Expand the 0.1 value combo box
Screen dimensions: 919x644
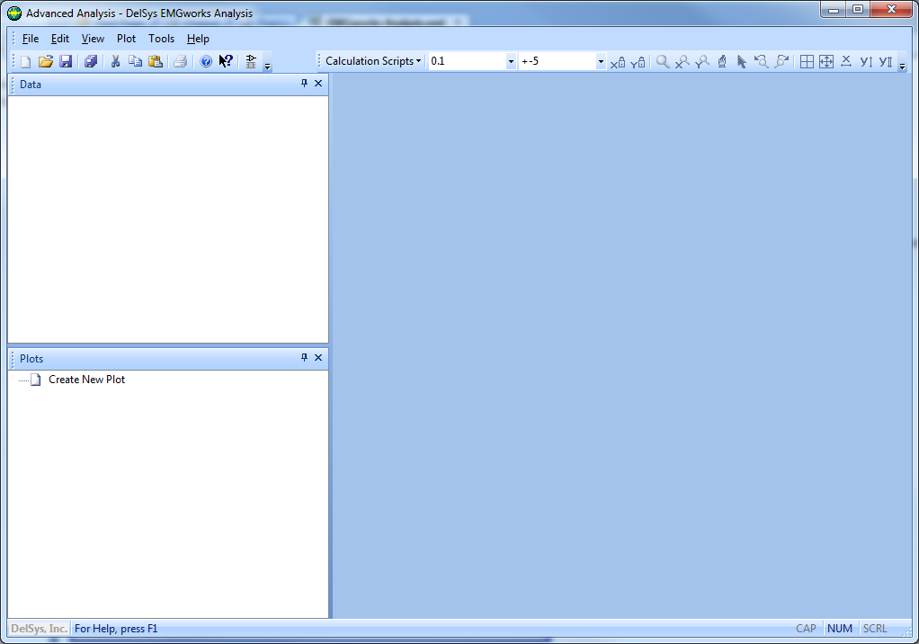click(x=511, y=61)
